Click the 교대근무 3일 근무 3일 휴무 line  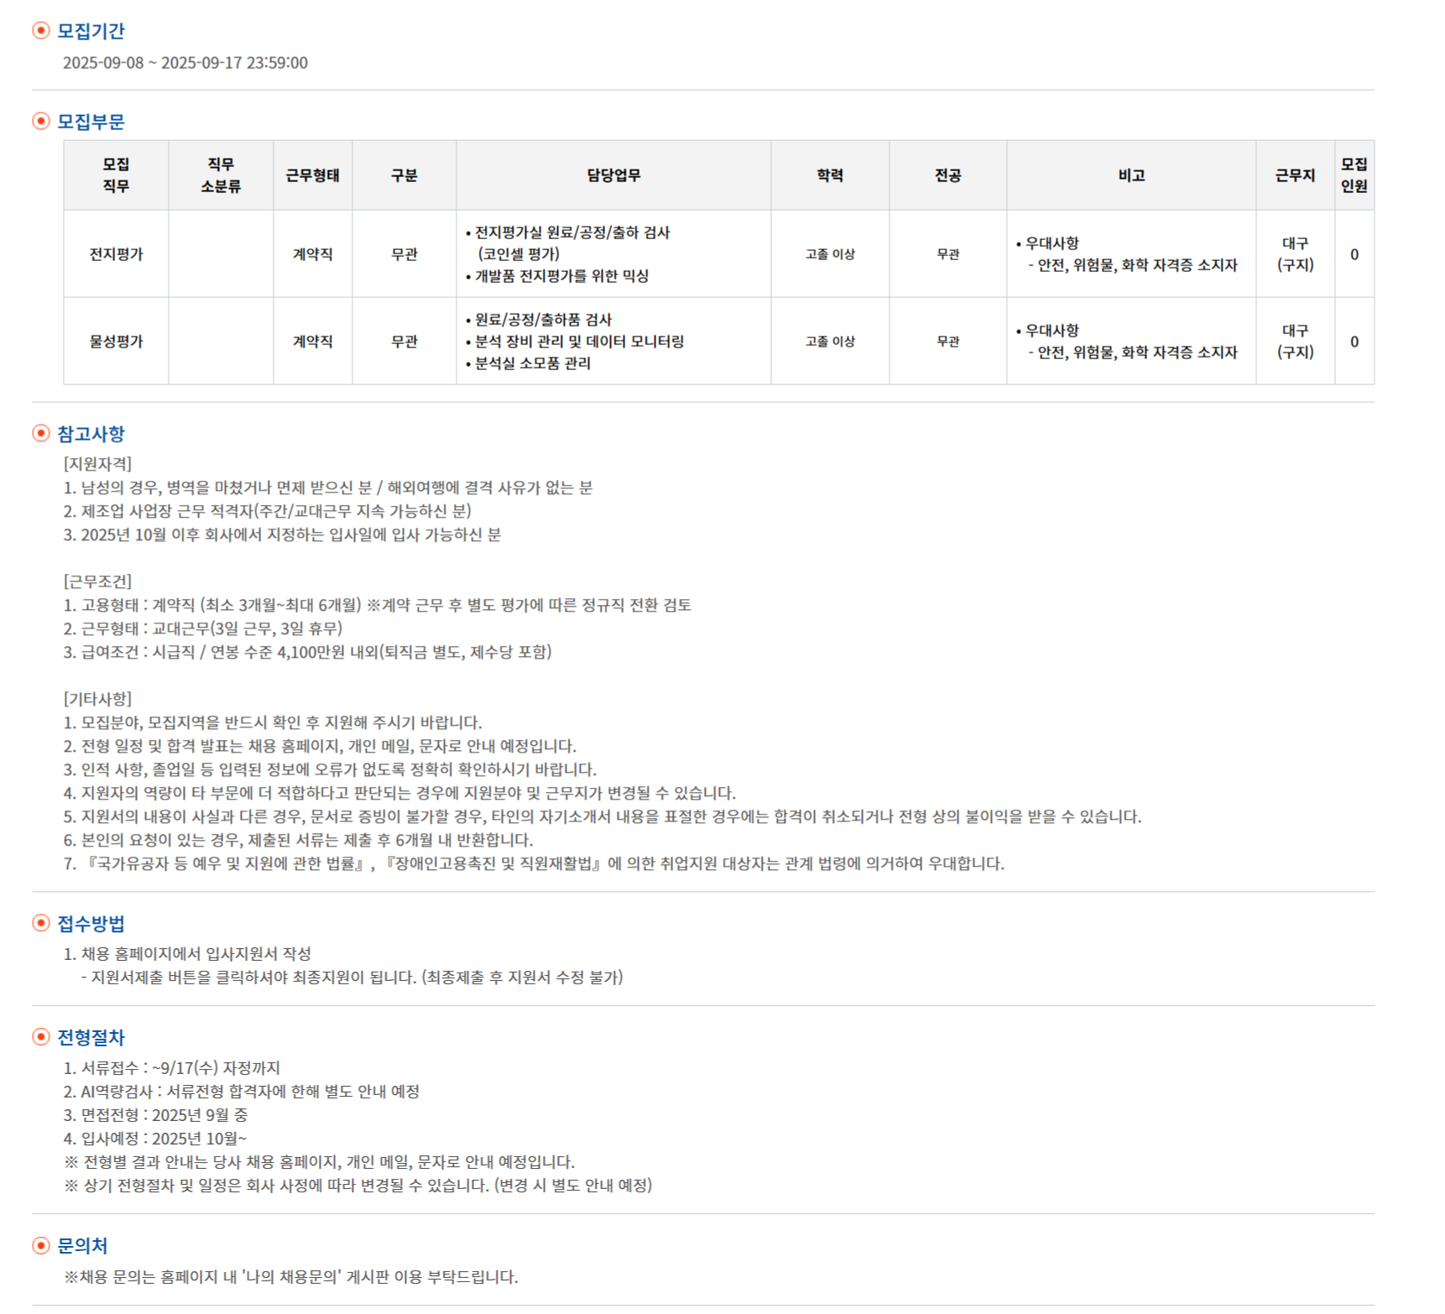pos(203,628)
